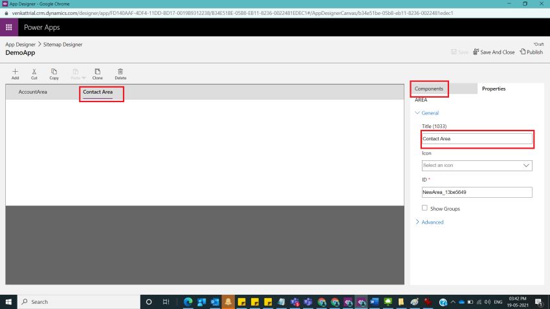Screen dimensions: 550x309
Task: Click into the Title text field
Action: 476,139
